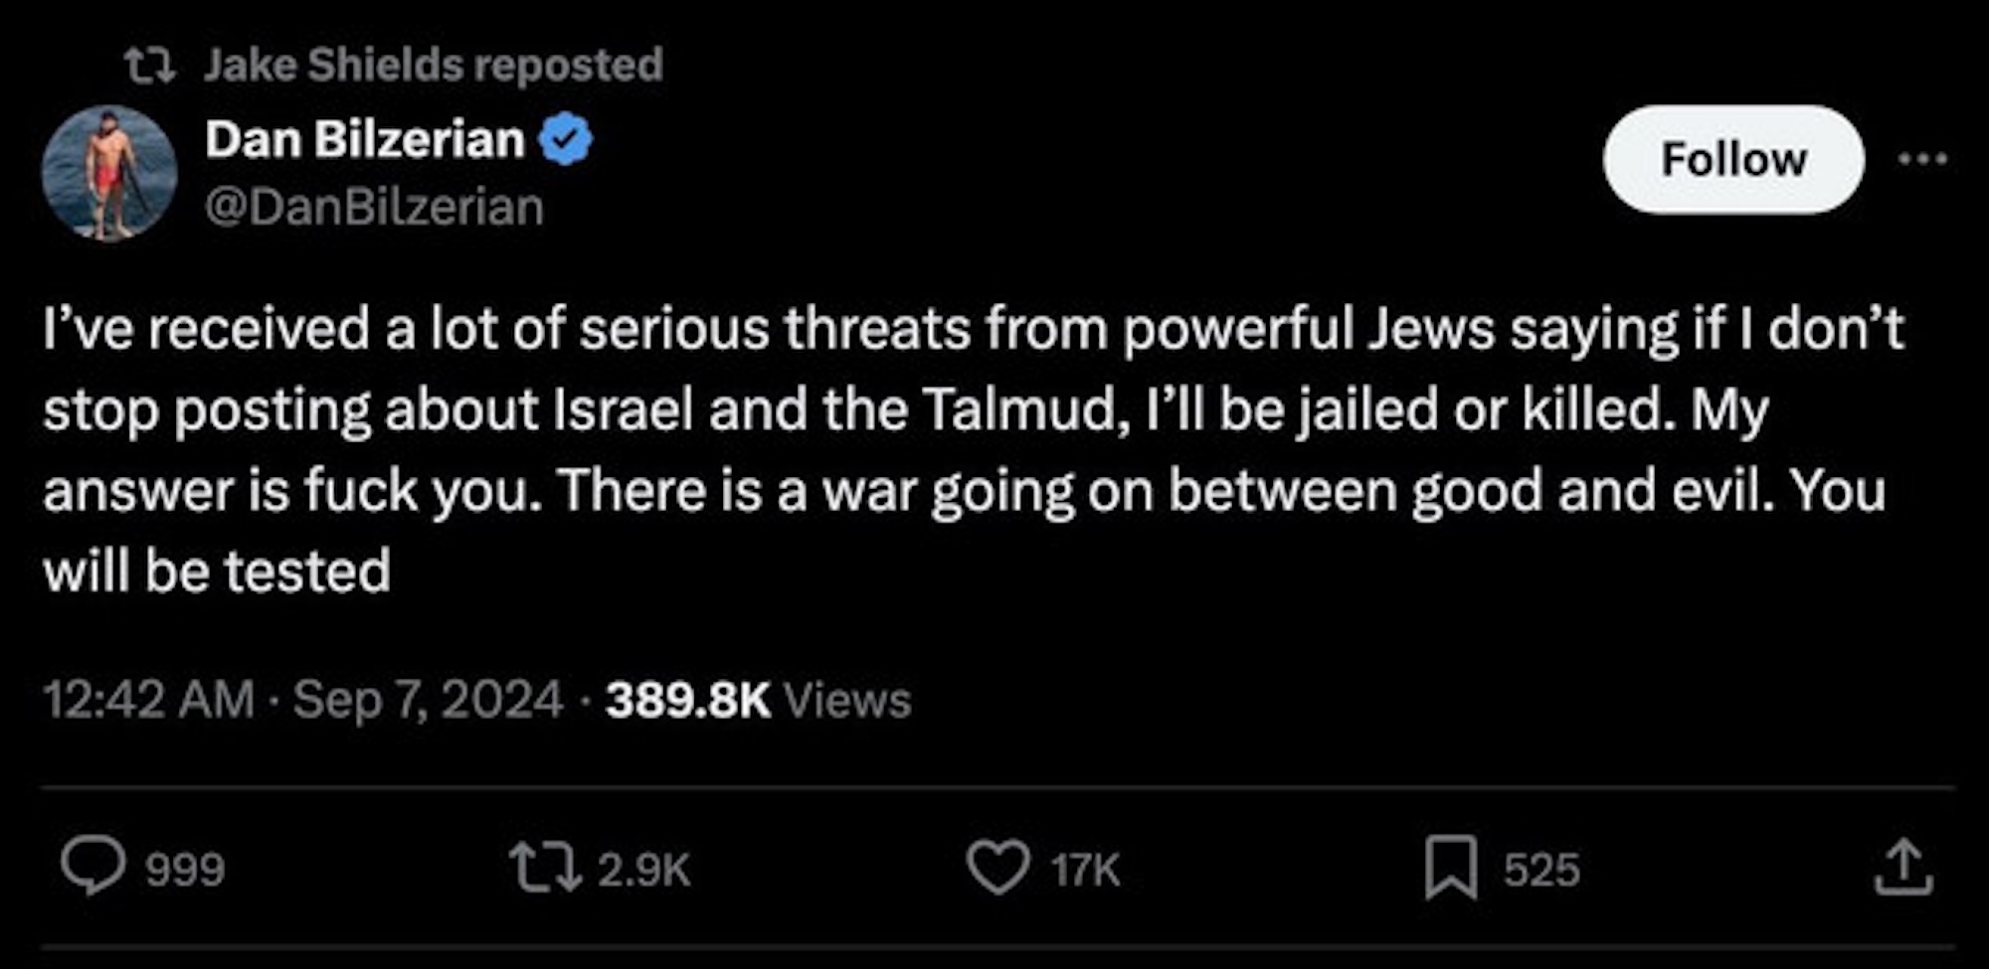Image resolution: width=1989 pixels, height=969 pixels.
Task: Click the 389.8K Views count
Action: click(758, 700)
